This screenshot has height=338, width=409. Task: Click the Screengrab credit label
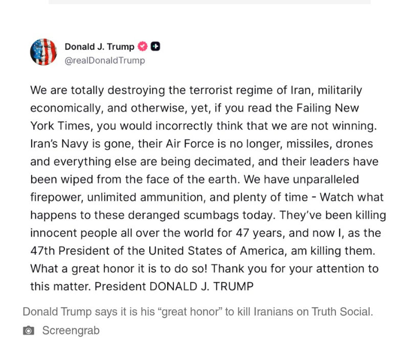(x=71, y=331)
